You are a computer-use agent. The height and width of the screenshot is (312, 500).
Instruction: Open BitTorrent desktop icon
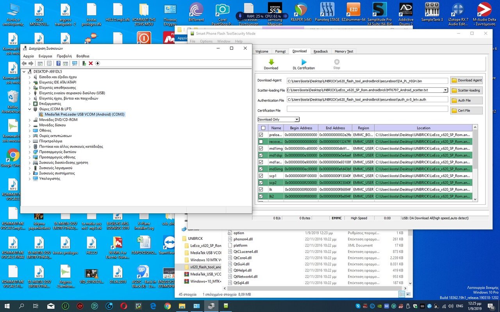tap(196, 12)
